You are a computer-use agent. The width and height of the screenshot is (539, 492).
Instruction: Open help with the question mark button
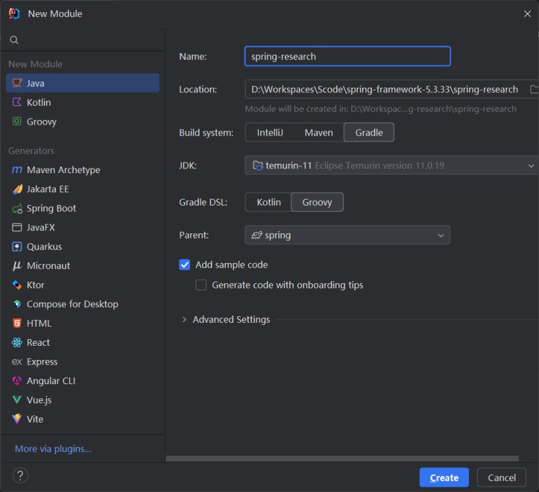coord(20,476)
